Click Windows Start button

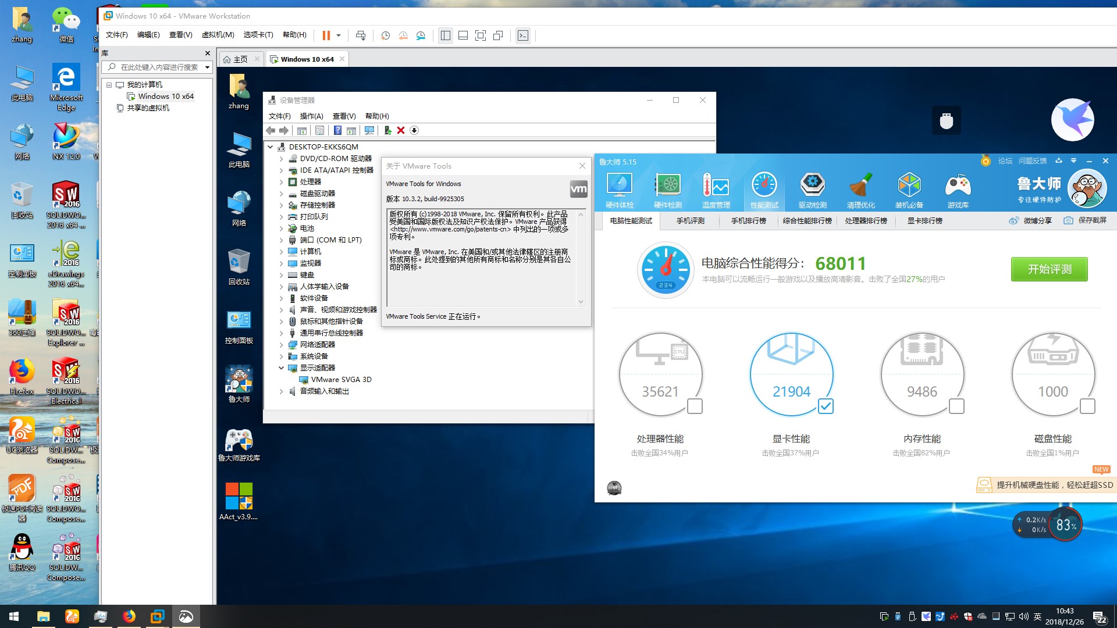tap(14, 616)
